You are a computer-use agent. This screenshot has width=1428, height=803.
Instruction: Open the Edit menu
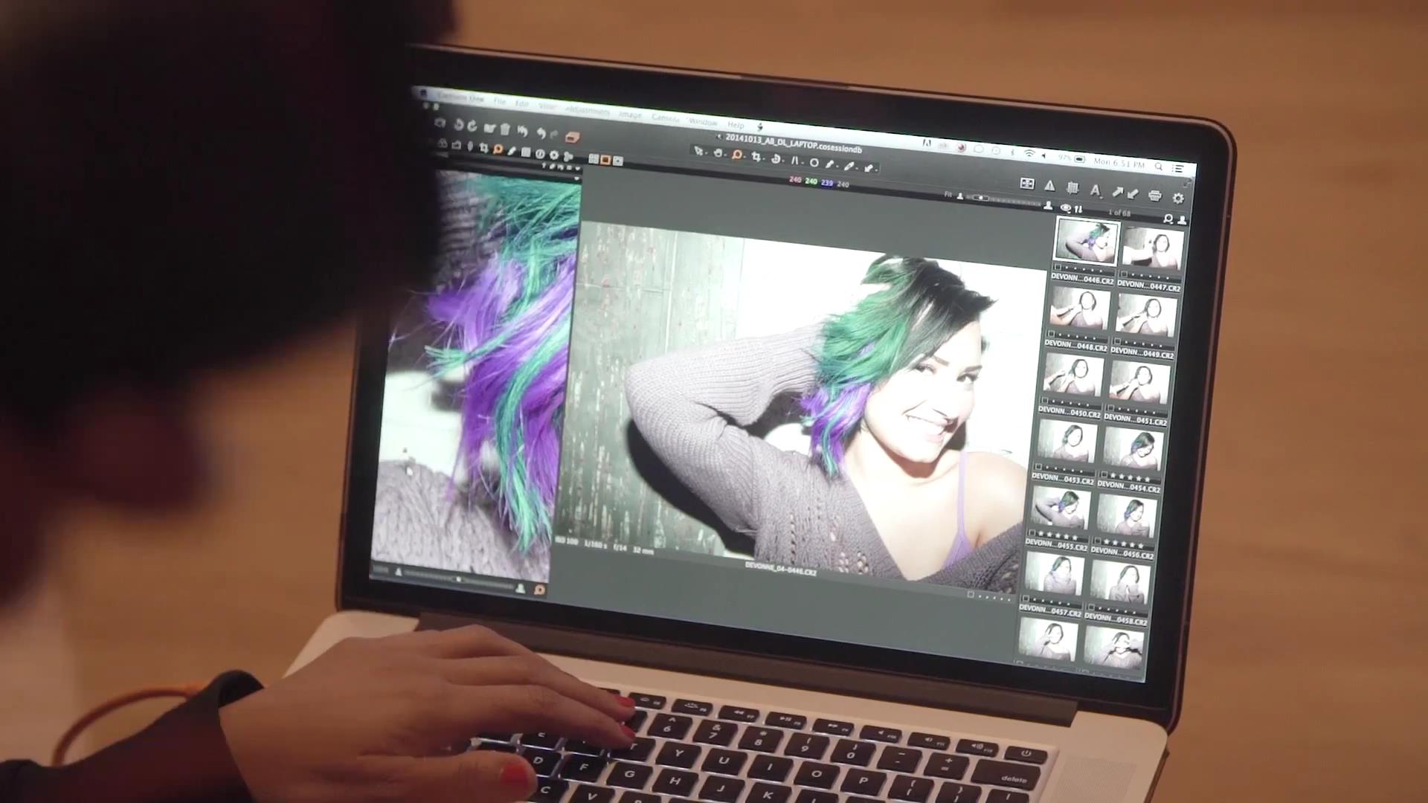(522, 104)
